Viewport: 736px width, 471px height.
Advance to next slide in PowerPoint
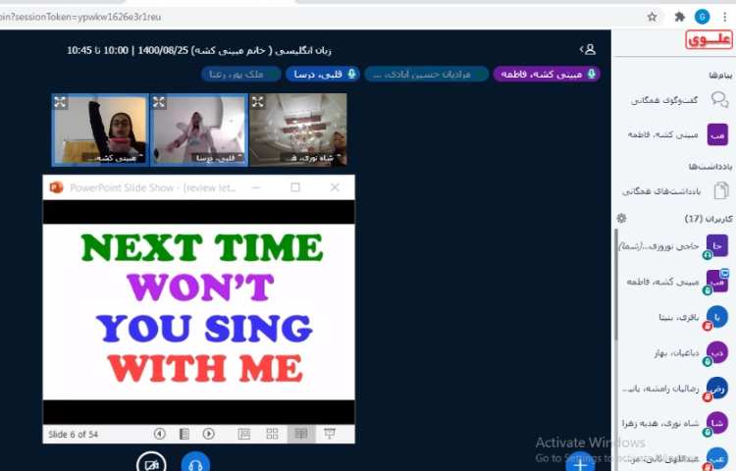pyautogui.click(x=208, y=434)
